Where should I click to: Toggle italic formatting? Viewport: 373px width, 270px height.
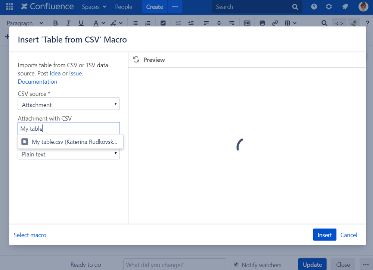(68, 23)
